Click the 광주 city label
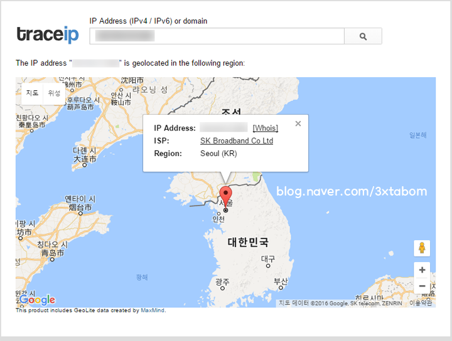This screenshot has height=341, width=452. point(222,281)
